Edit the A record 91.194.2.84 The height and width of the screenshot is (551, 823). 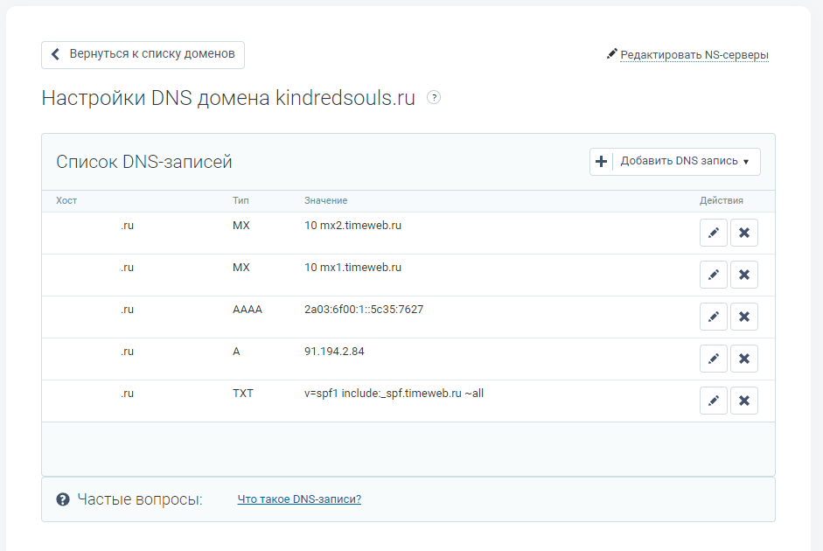[x=714, y=359]
